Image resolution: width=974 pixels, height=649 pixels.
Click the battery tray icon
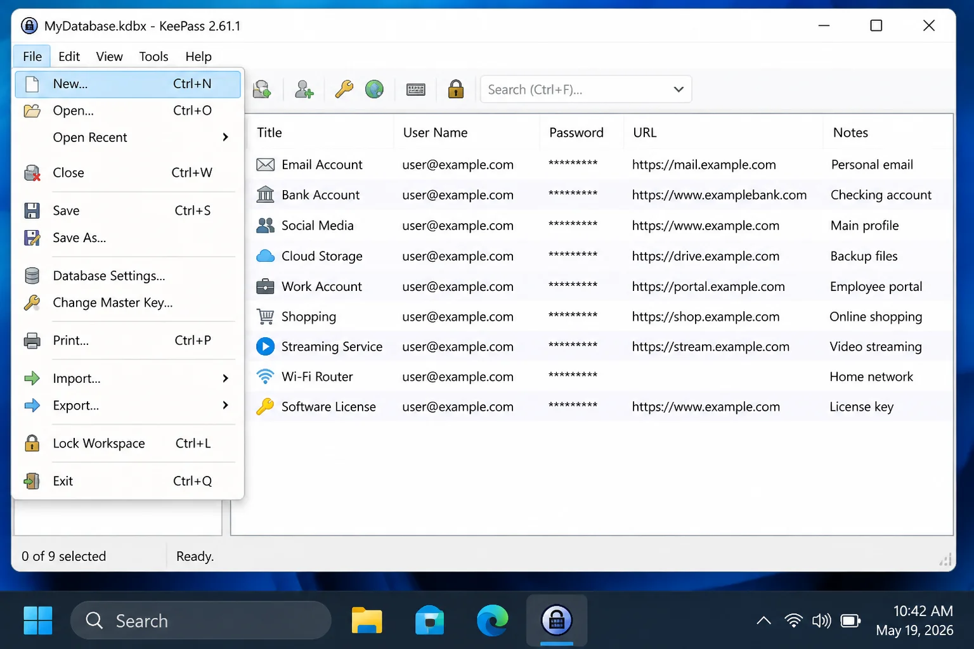coord(850,620)
